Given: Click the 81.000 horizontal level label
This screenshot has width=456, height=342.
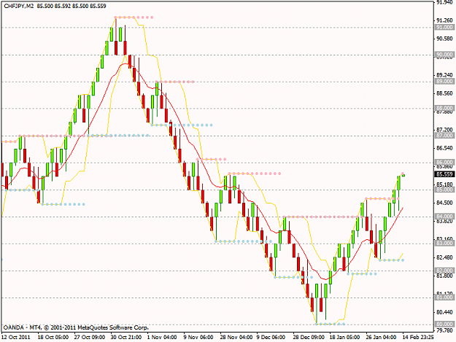Looking at the screenshot, I should pos(444,298).
